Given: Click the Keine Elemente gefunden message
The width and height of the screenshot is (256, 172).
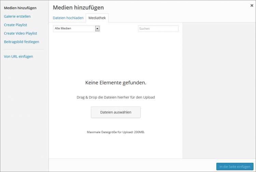Looking at the screenshot, I should pyautogui.click(x=116, y=83).
